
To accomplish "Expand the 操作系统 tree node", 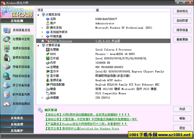I will click(42, 28).
